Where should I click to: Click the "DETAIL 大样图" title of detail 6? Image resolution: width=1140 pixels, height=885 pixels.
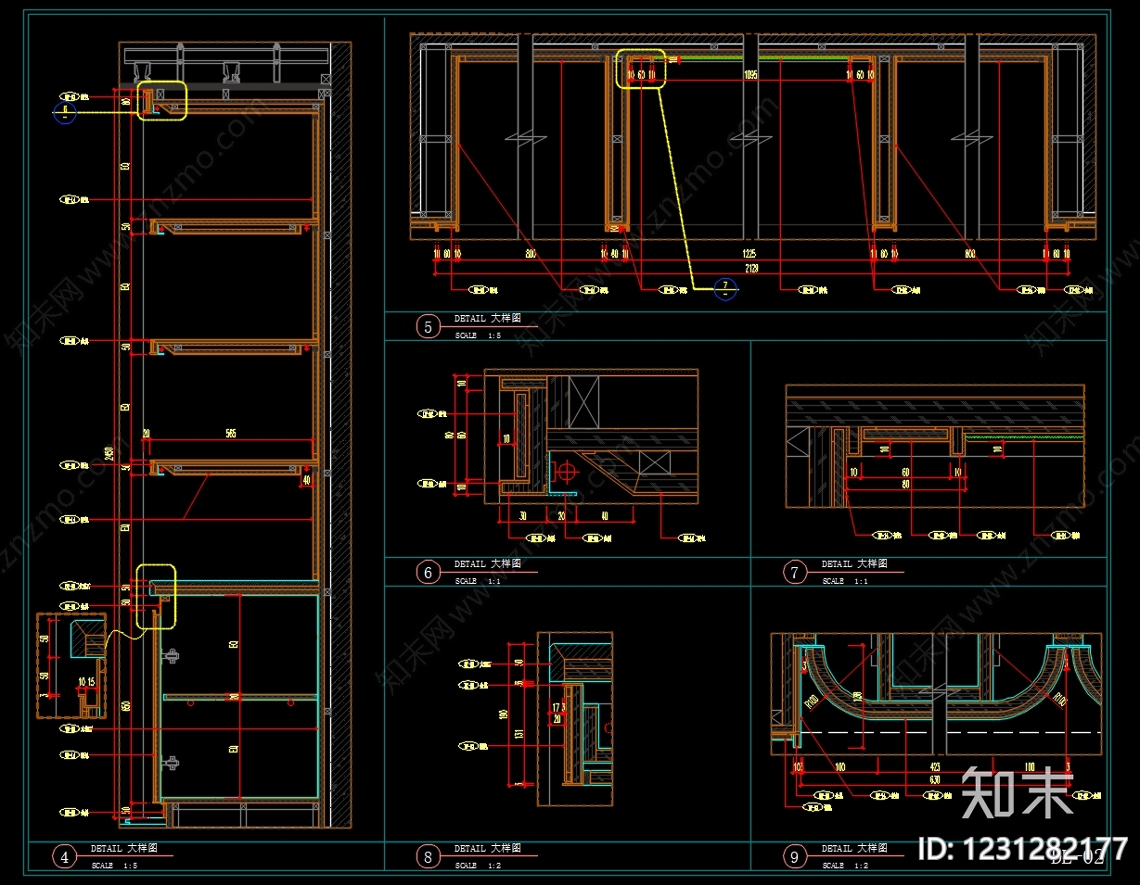pyautogui.click(x=487, y=563)
